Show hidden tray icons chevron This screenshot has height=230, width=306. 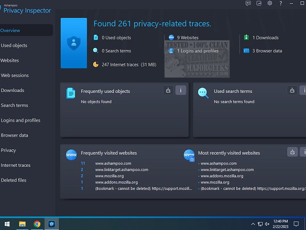[x=253, y=224]
